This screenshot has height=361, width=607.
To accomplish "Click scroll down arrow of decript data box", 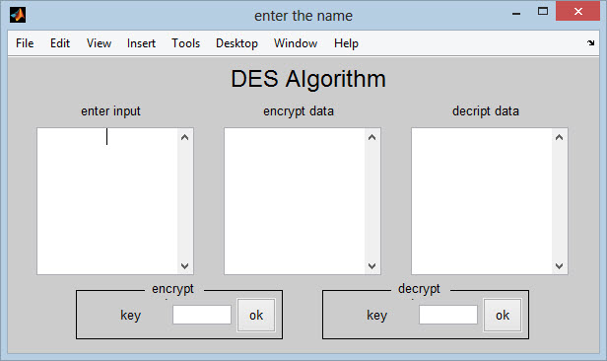I will [560, 266].
